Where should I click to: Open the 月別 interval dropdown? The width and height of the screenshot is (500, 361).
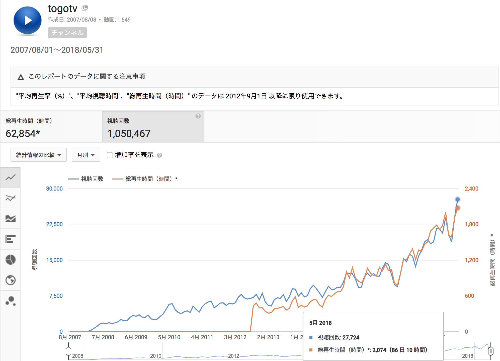pyautogui.click(x=86, y=155)
